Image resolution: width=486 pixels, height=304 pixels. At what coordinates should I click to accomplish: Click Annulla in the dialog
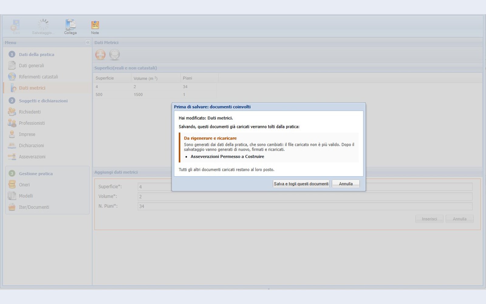346,184
